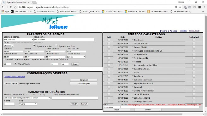Open 'Um tour pelo C#' bookmark
Viewport: 207px width, 116px height.
pyautogui.click(x=112, y=11)
